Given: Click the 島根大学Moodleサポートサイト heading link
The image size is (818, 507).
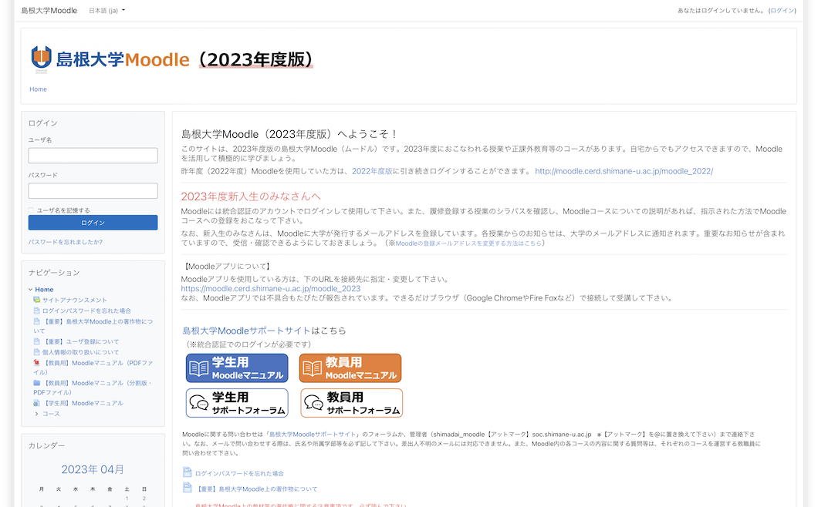Looking at the screenshot, I should 246,331.
